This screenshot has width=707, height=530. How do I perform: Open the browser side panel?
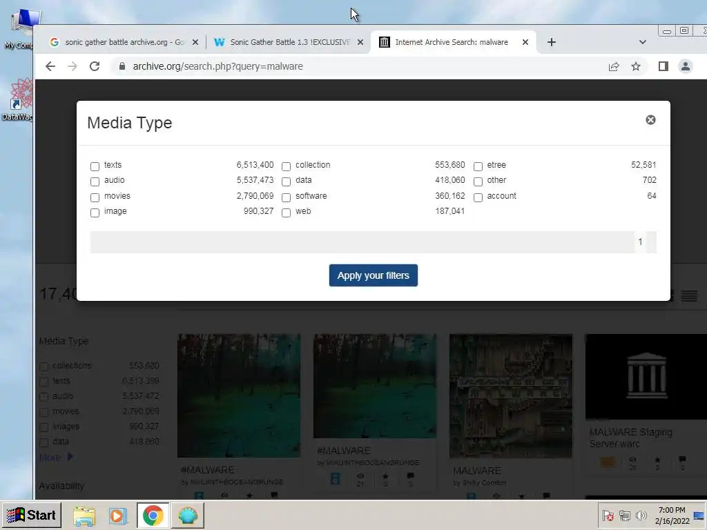[x=663, y=67]
